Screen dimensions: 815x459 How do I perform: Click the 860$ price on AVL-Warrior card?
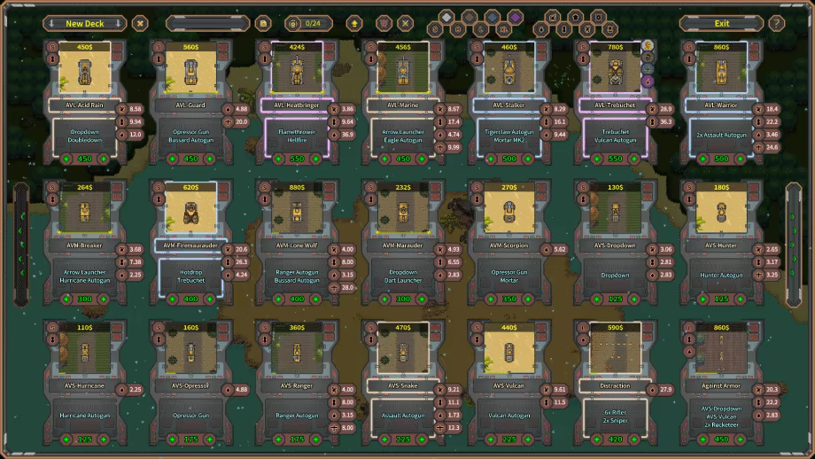[721, 47]
